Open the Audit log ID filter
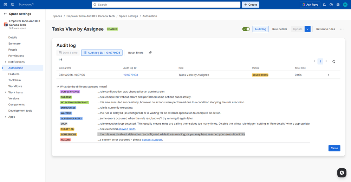Viewport: 351px width, 182px height. pos(102,53)
